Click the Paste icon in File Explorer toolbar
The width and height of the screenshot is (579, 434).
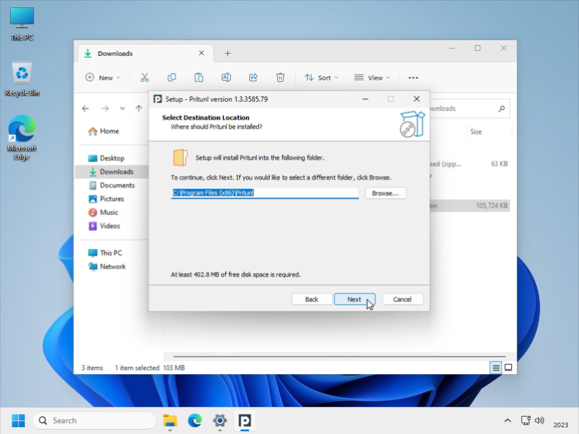(x=199, y=77)
